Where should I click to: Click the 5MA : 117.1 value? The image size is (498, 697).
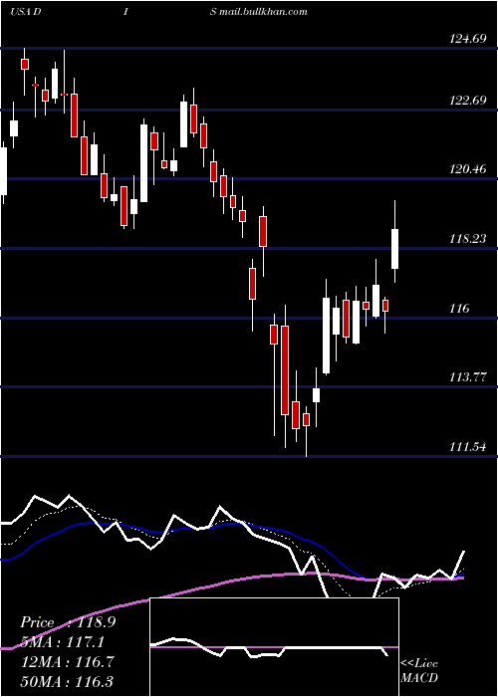(63, 642)
